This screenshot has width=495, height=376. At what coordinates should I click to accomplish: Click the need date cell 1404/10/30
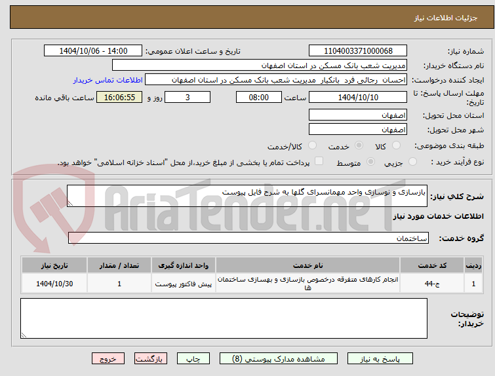[x=54, y=284]
